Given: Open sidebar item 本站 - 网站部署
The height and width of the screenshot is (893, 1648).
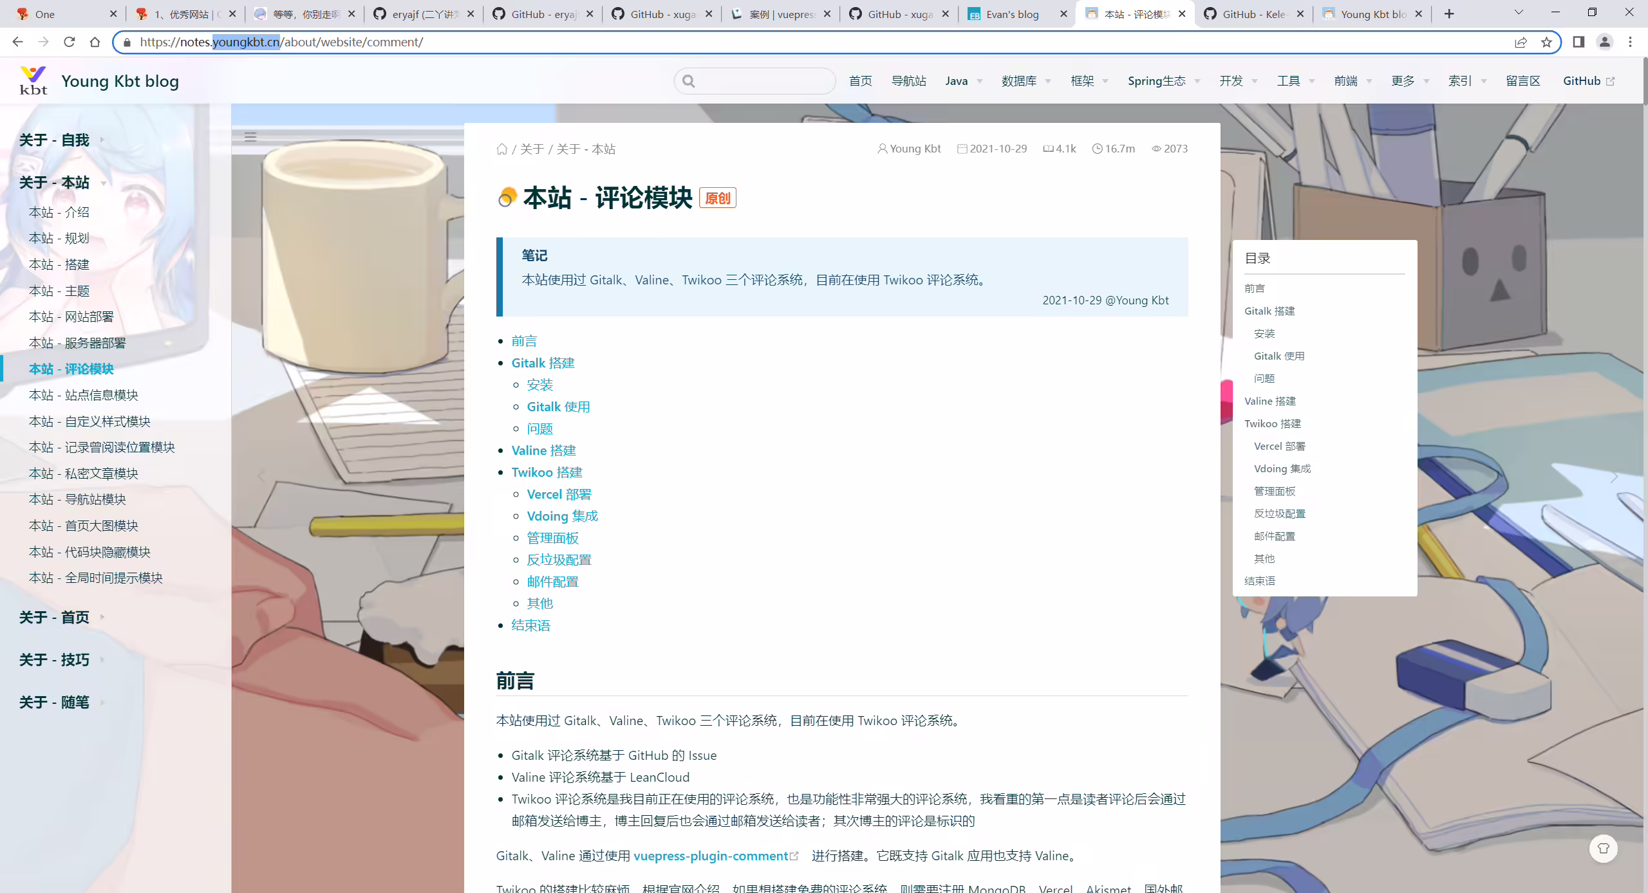Looking at the screenshot, I should (71, 317).
